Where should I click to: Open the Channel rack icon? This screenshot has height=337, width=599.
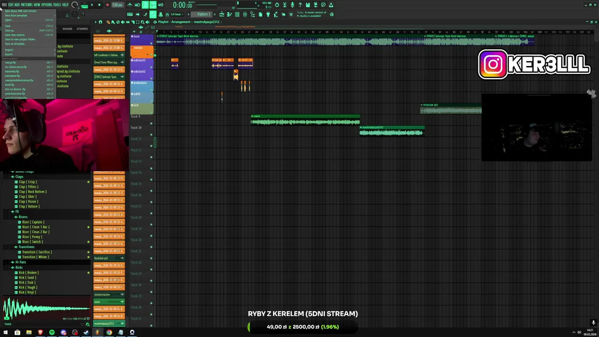tap(237, 15)
